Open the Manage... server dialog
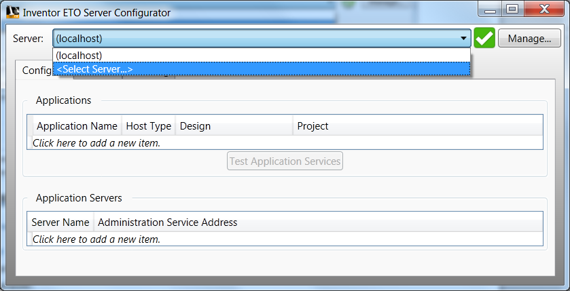The height and width of the screenshot is (291, 570). (529, 38)
